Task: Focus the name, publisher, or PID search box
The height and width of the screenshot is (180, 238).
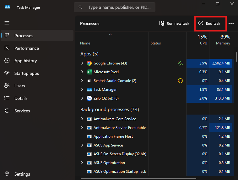Action: pos(115,7)
